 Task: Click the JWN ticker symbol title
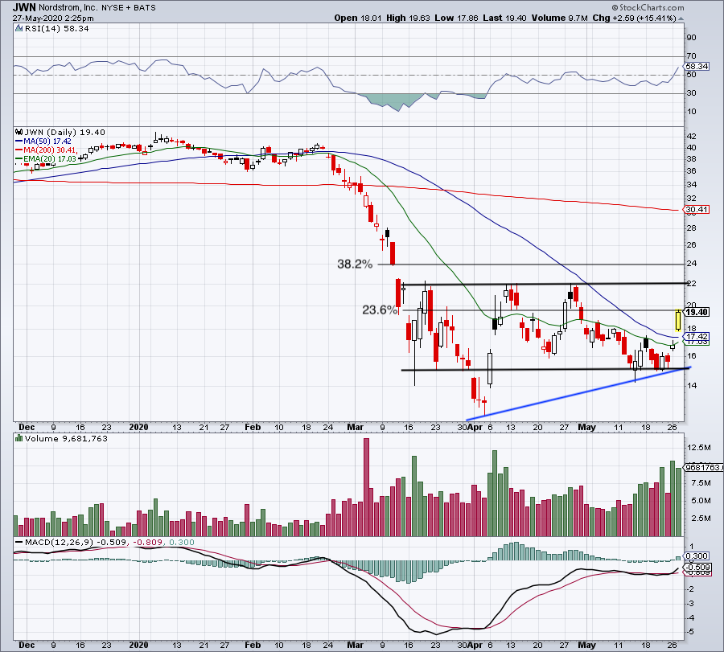(24, 7)
